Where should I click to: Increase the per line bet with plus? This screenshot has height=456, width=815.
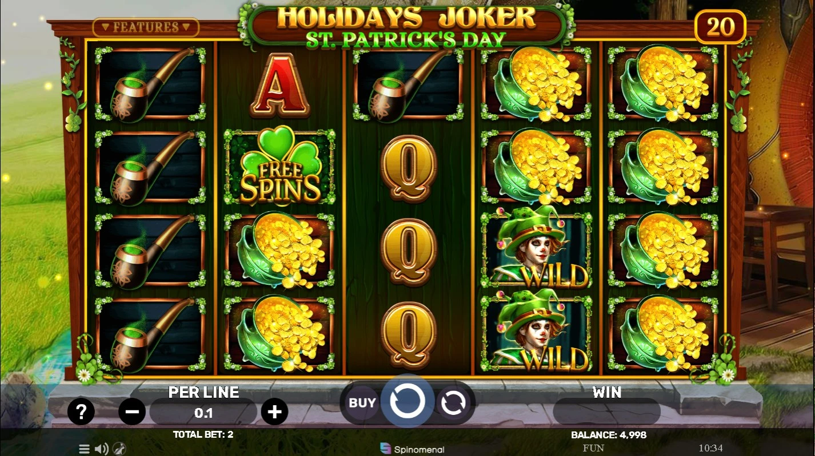274,411
